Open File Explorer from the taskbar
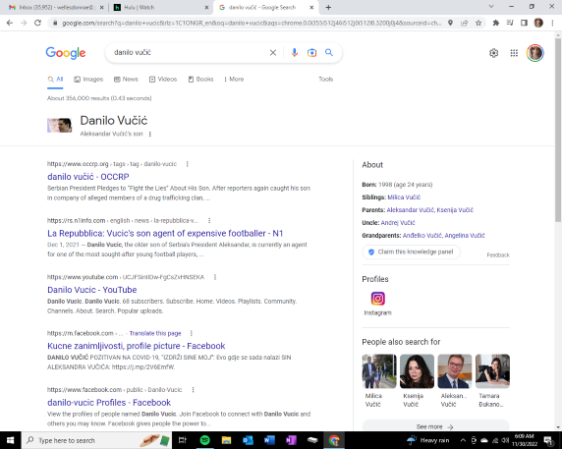The image size is (562, 449). (226, 440)
